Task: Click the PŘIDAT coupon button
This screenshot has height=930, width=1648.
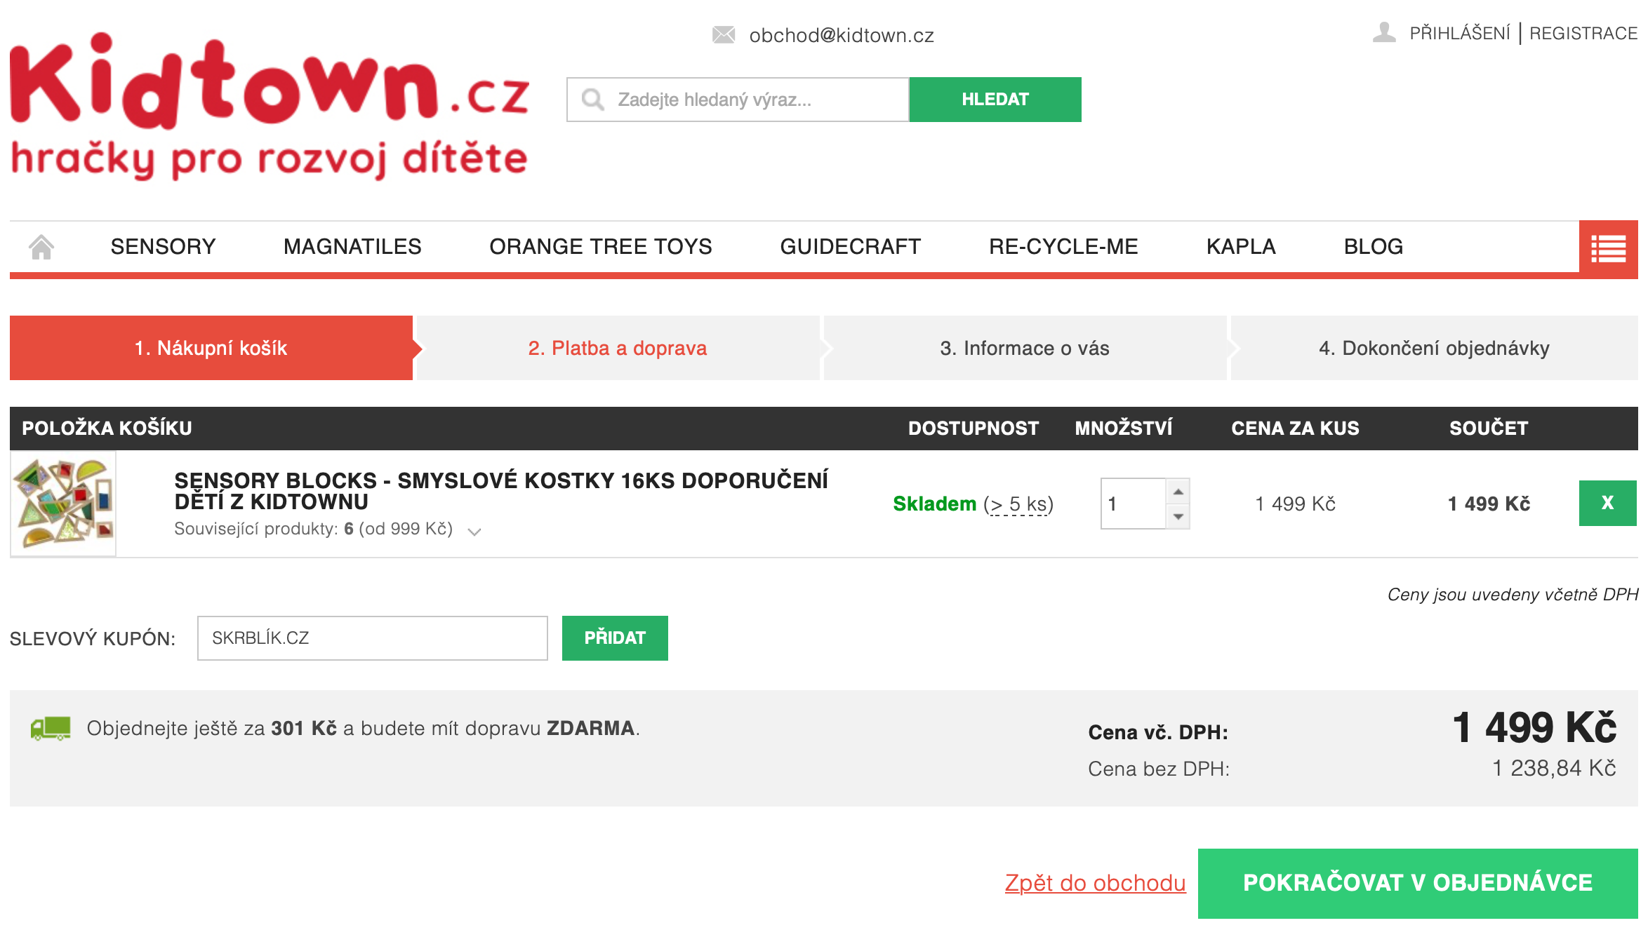Action: [615, 638]
